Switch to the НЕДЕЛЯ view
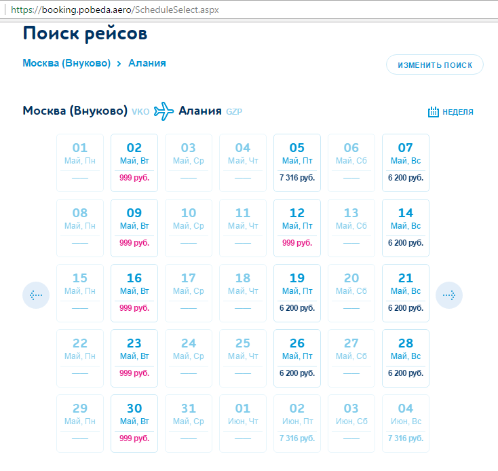Image resolution: width=498 pixels, height=471 pixels. (458, 112)
